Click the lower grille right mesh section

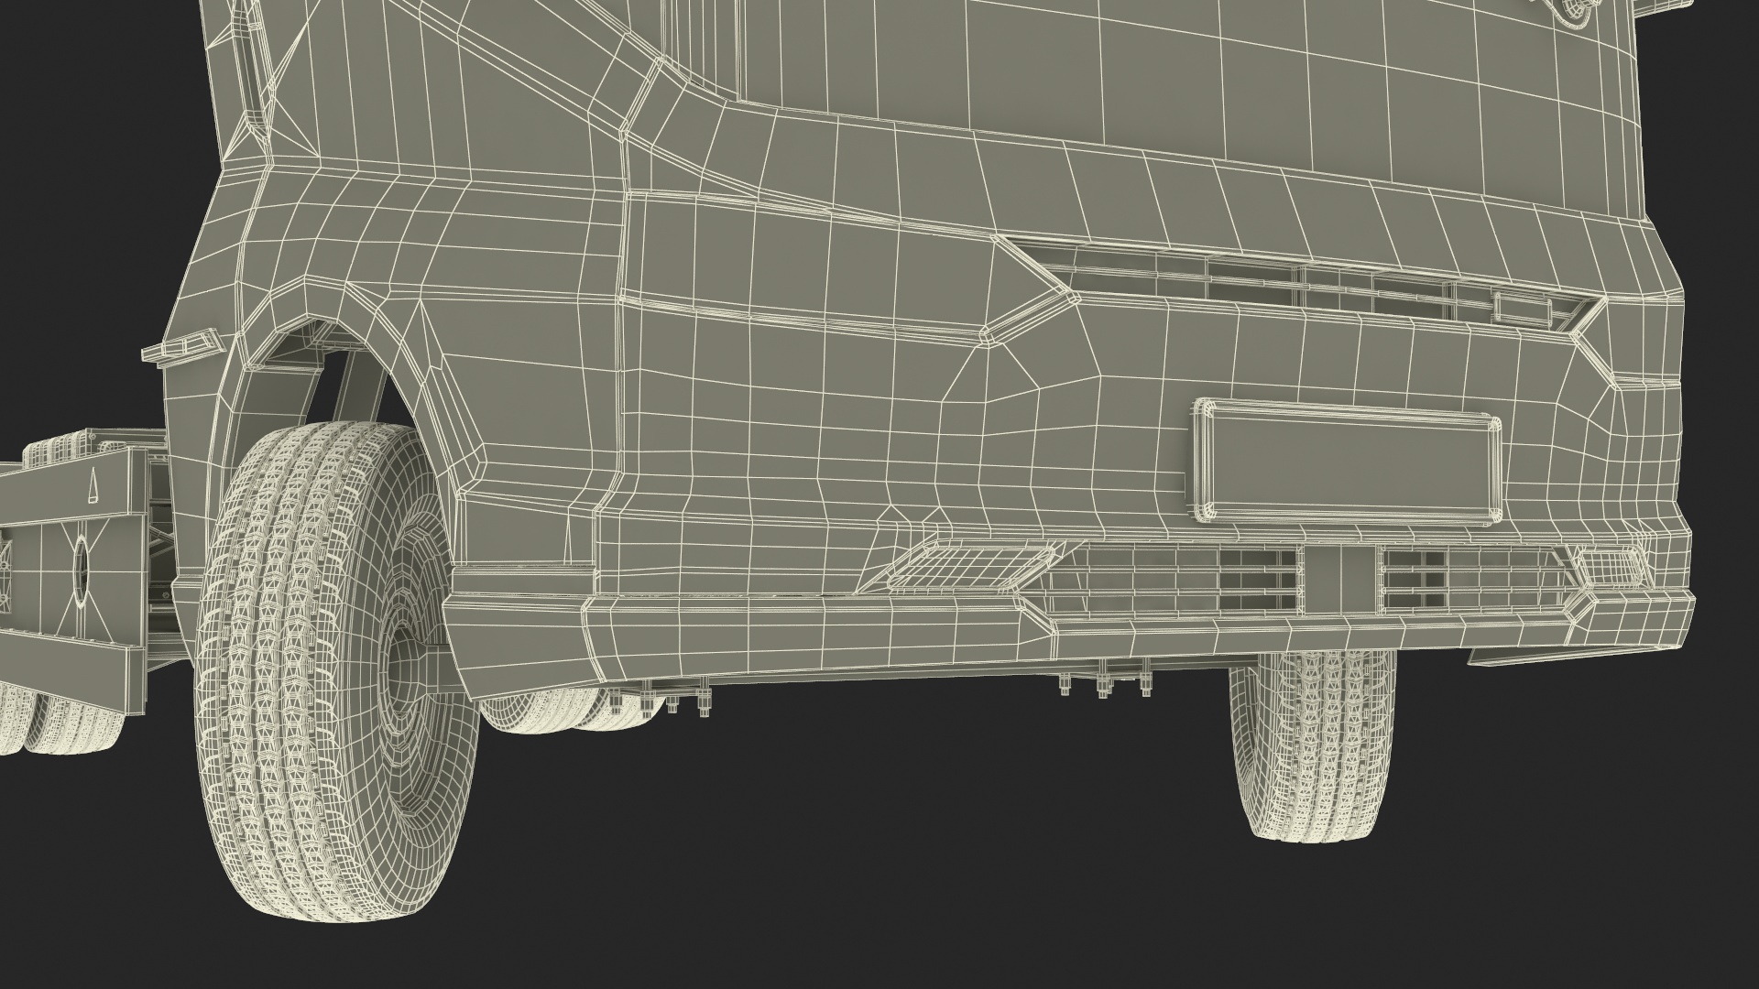click(1466, 579)
